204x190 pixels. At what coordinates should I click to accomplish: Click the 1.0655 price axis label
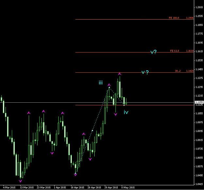(199, 158)
